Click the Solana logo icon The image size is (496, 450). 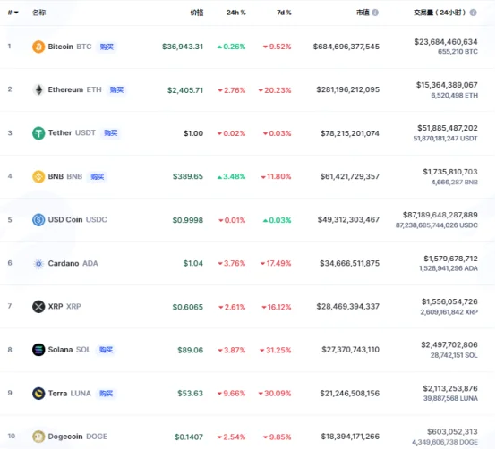(x=38, y=350)
